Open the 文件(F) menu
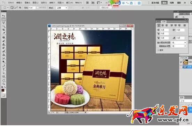This screenshot has height=127, width=192. click(11, 2)
